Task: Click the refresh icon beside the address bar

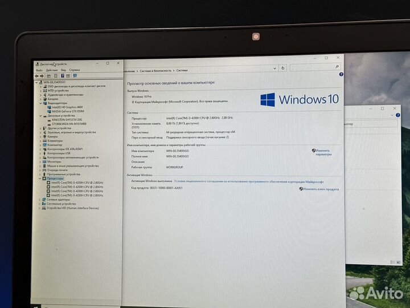Action: tap(282, 68)
